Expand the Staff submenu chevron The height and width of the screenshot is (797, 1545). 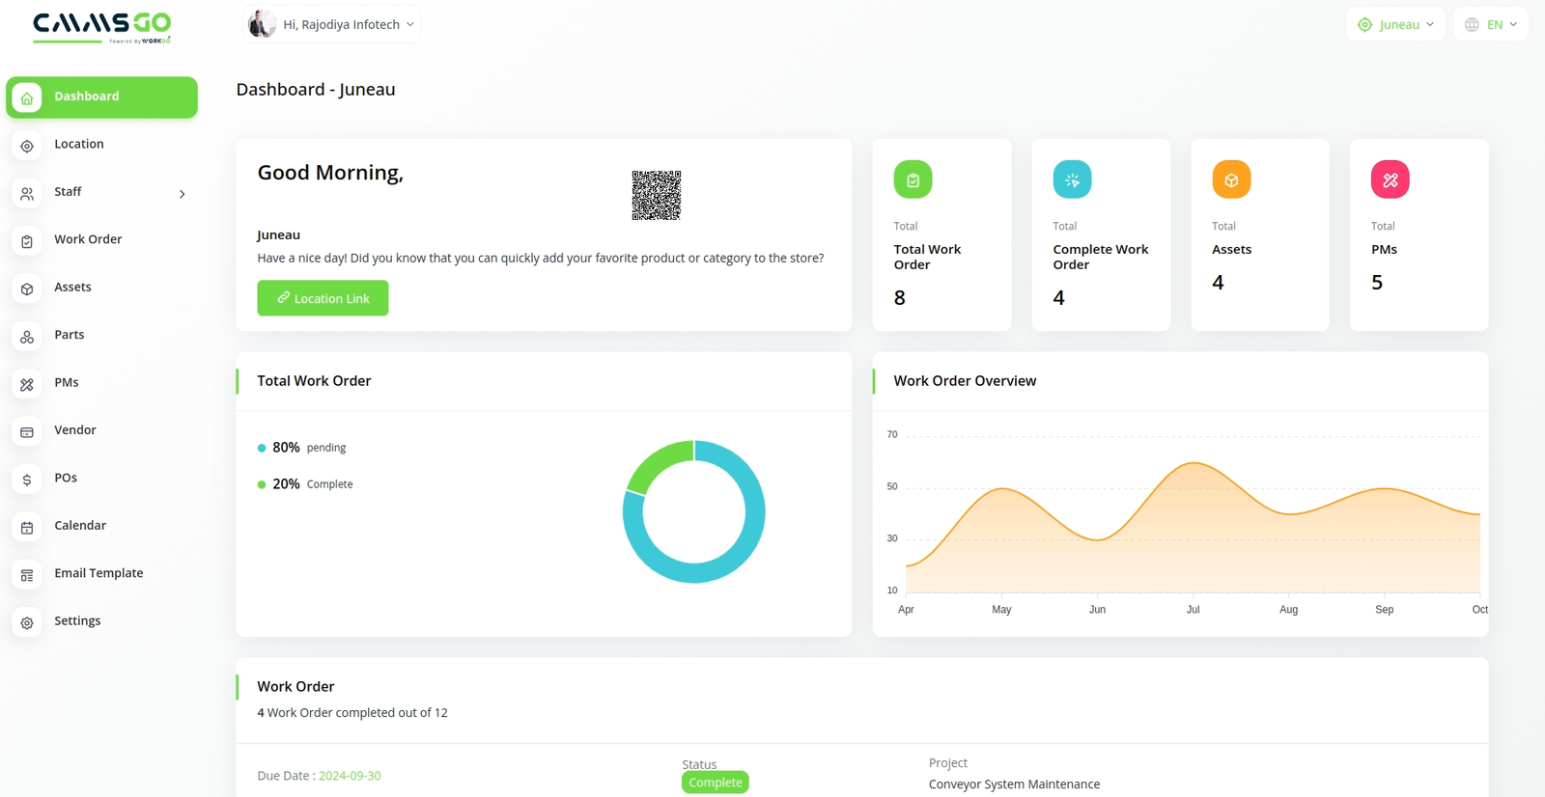click(x=182, y=194)
